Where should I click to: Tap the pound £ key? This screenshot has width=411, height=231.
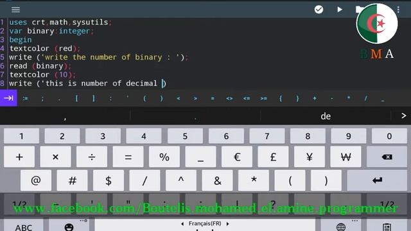pyautogui.click(x=273, y=157)
